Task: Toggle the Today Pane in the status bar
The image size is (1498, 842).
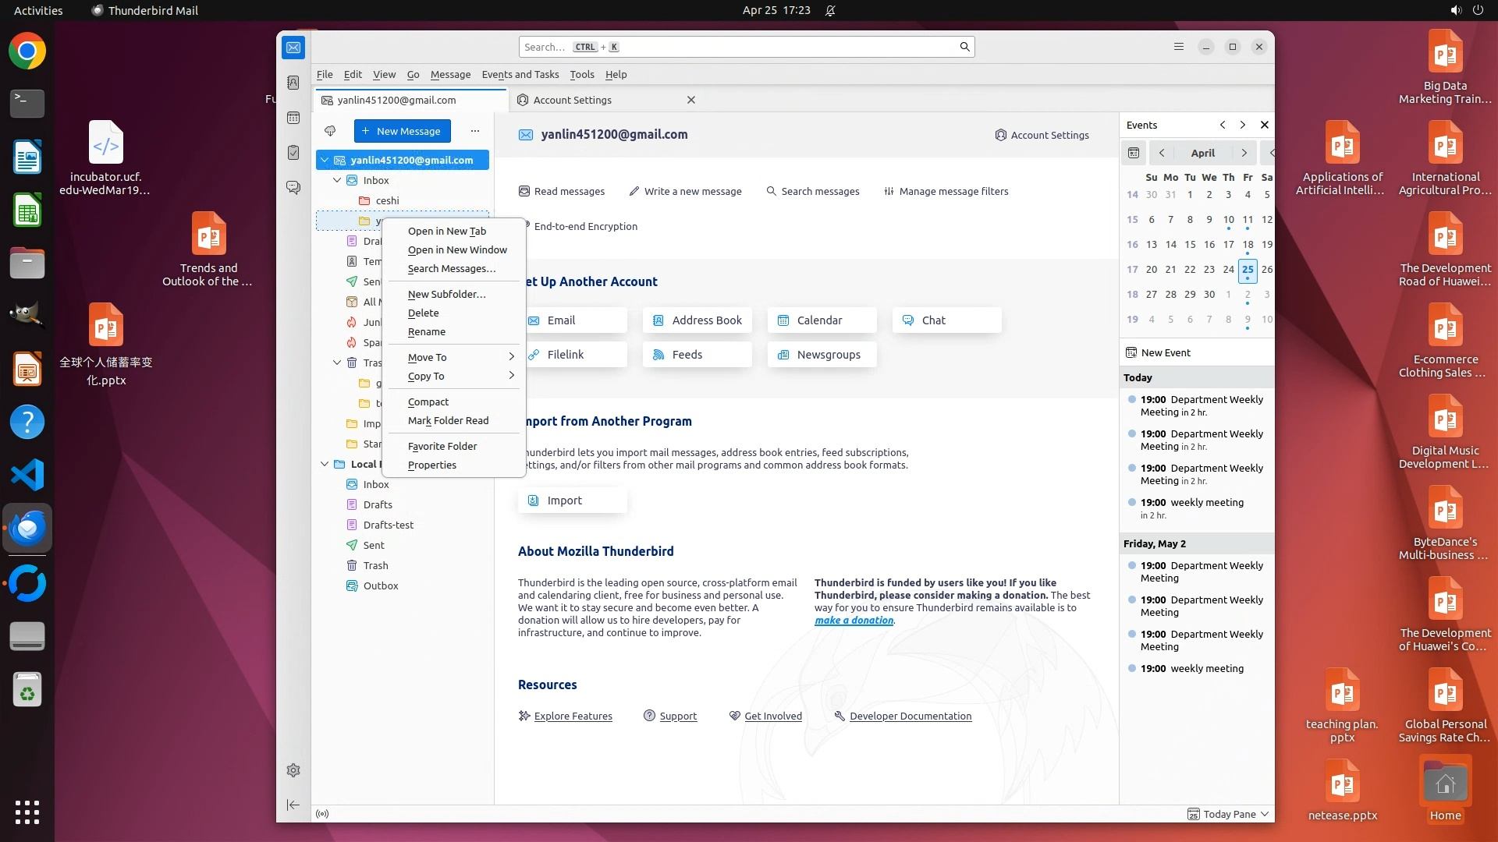Action: tap(1229, 814)
